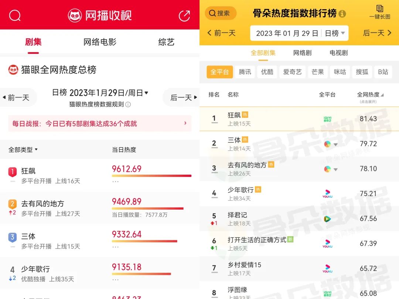Select the 腾讯 platform filter

click(x=245, y=72)
